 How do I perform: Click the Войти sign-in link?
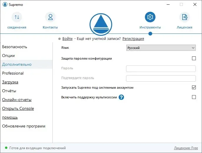pyautogui.click(x=67, y=39)
